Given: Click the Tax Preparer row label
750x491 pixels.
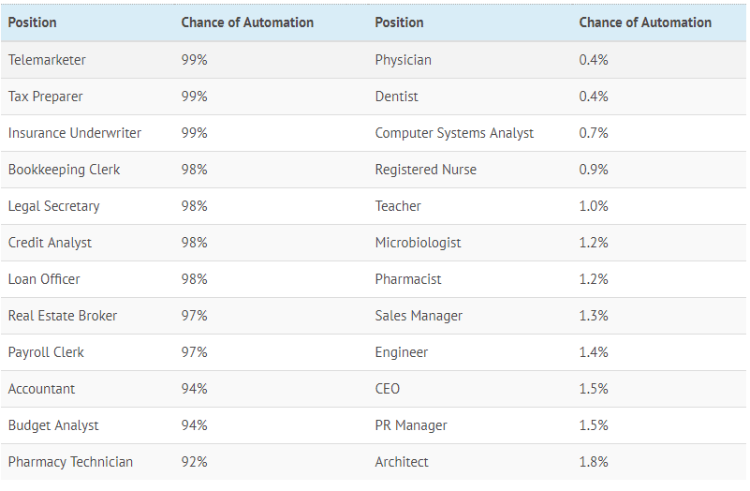Looking at the screenshot, I should (x=46, y=97).
